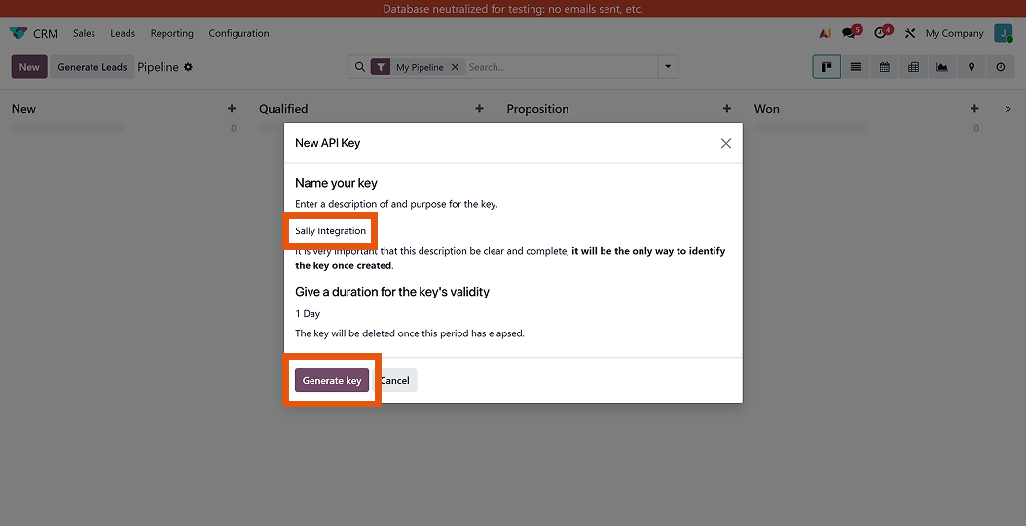Open the conversations messages icon

(850, 33)
